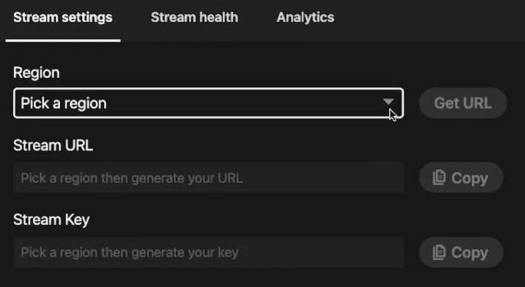Click the copy icon beside Stream Key
525x287 pixels.
(439, 253)
